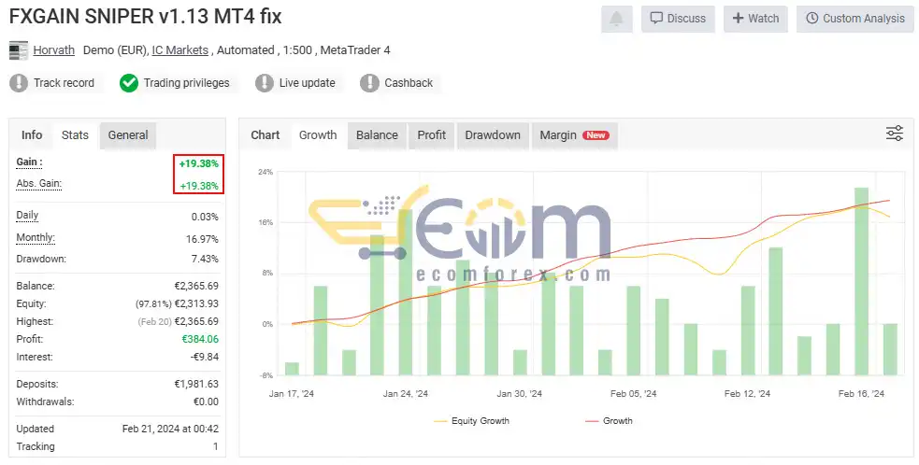Viewport: 919px width, 465px height.
Task: Select the Profit chart tab
Action: click(431, 135)
